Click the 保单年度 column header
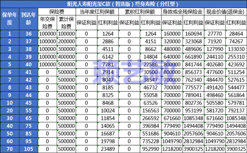This screenshot has height=153, width=247. click(x=10, y=19)
